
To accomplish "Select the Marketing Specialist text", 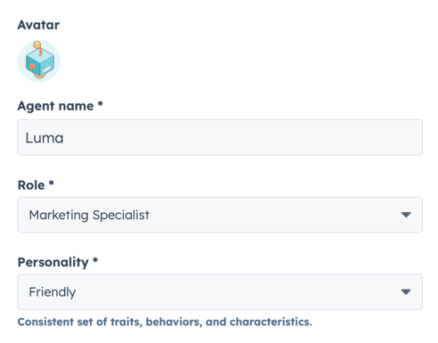I will [89, 216].
